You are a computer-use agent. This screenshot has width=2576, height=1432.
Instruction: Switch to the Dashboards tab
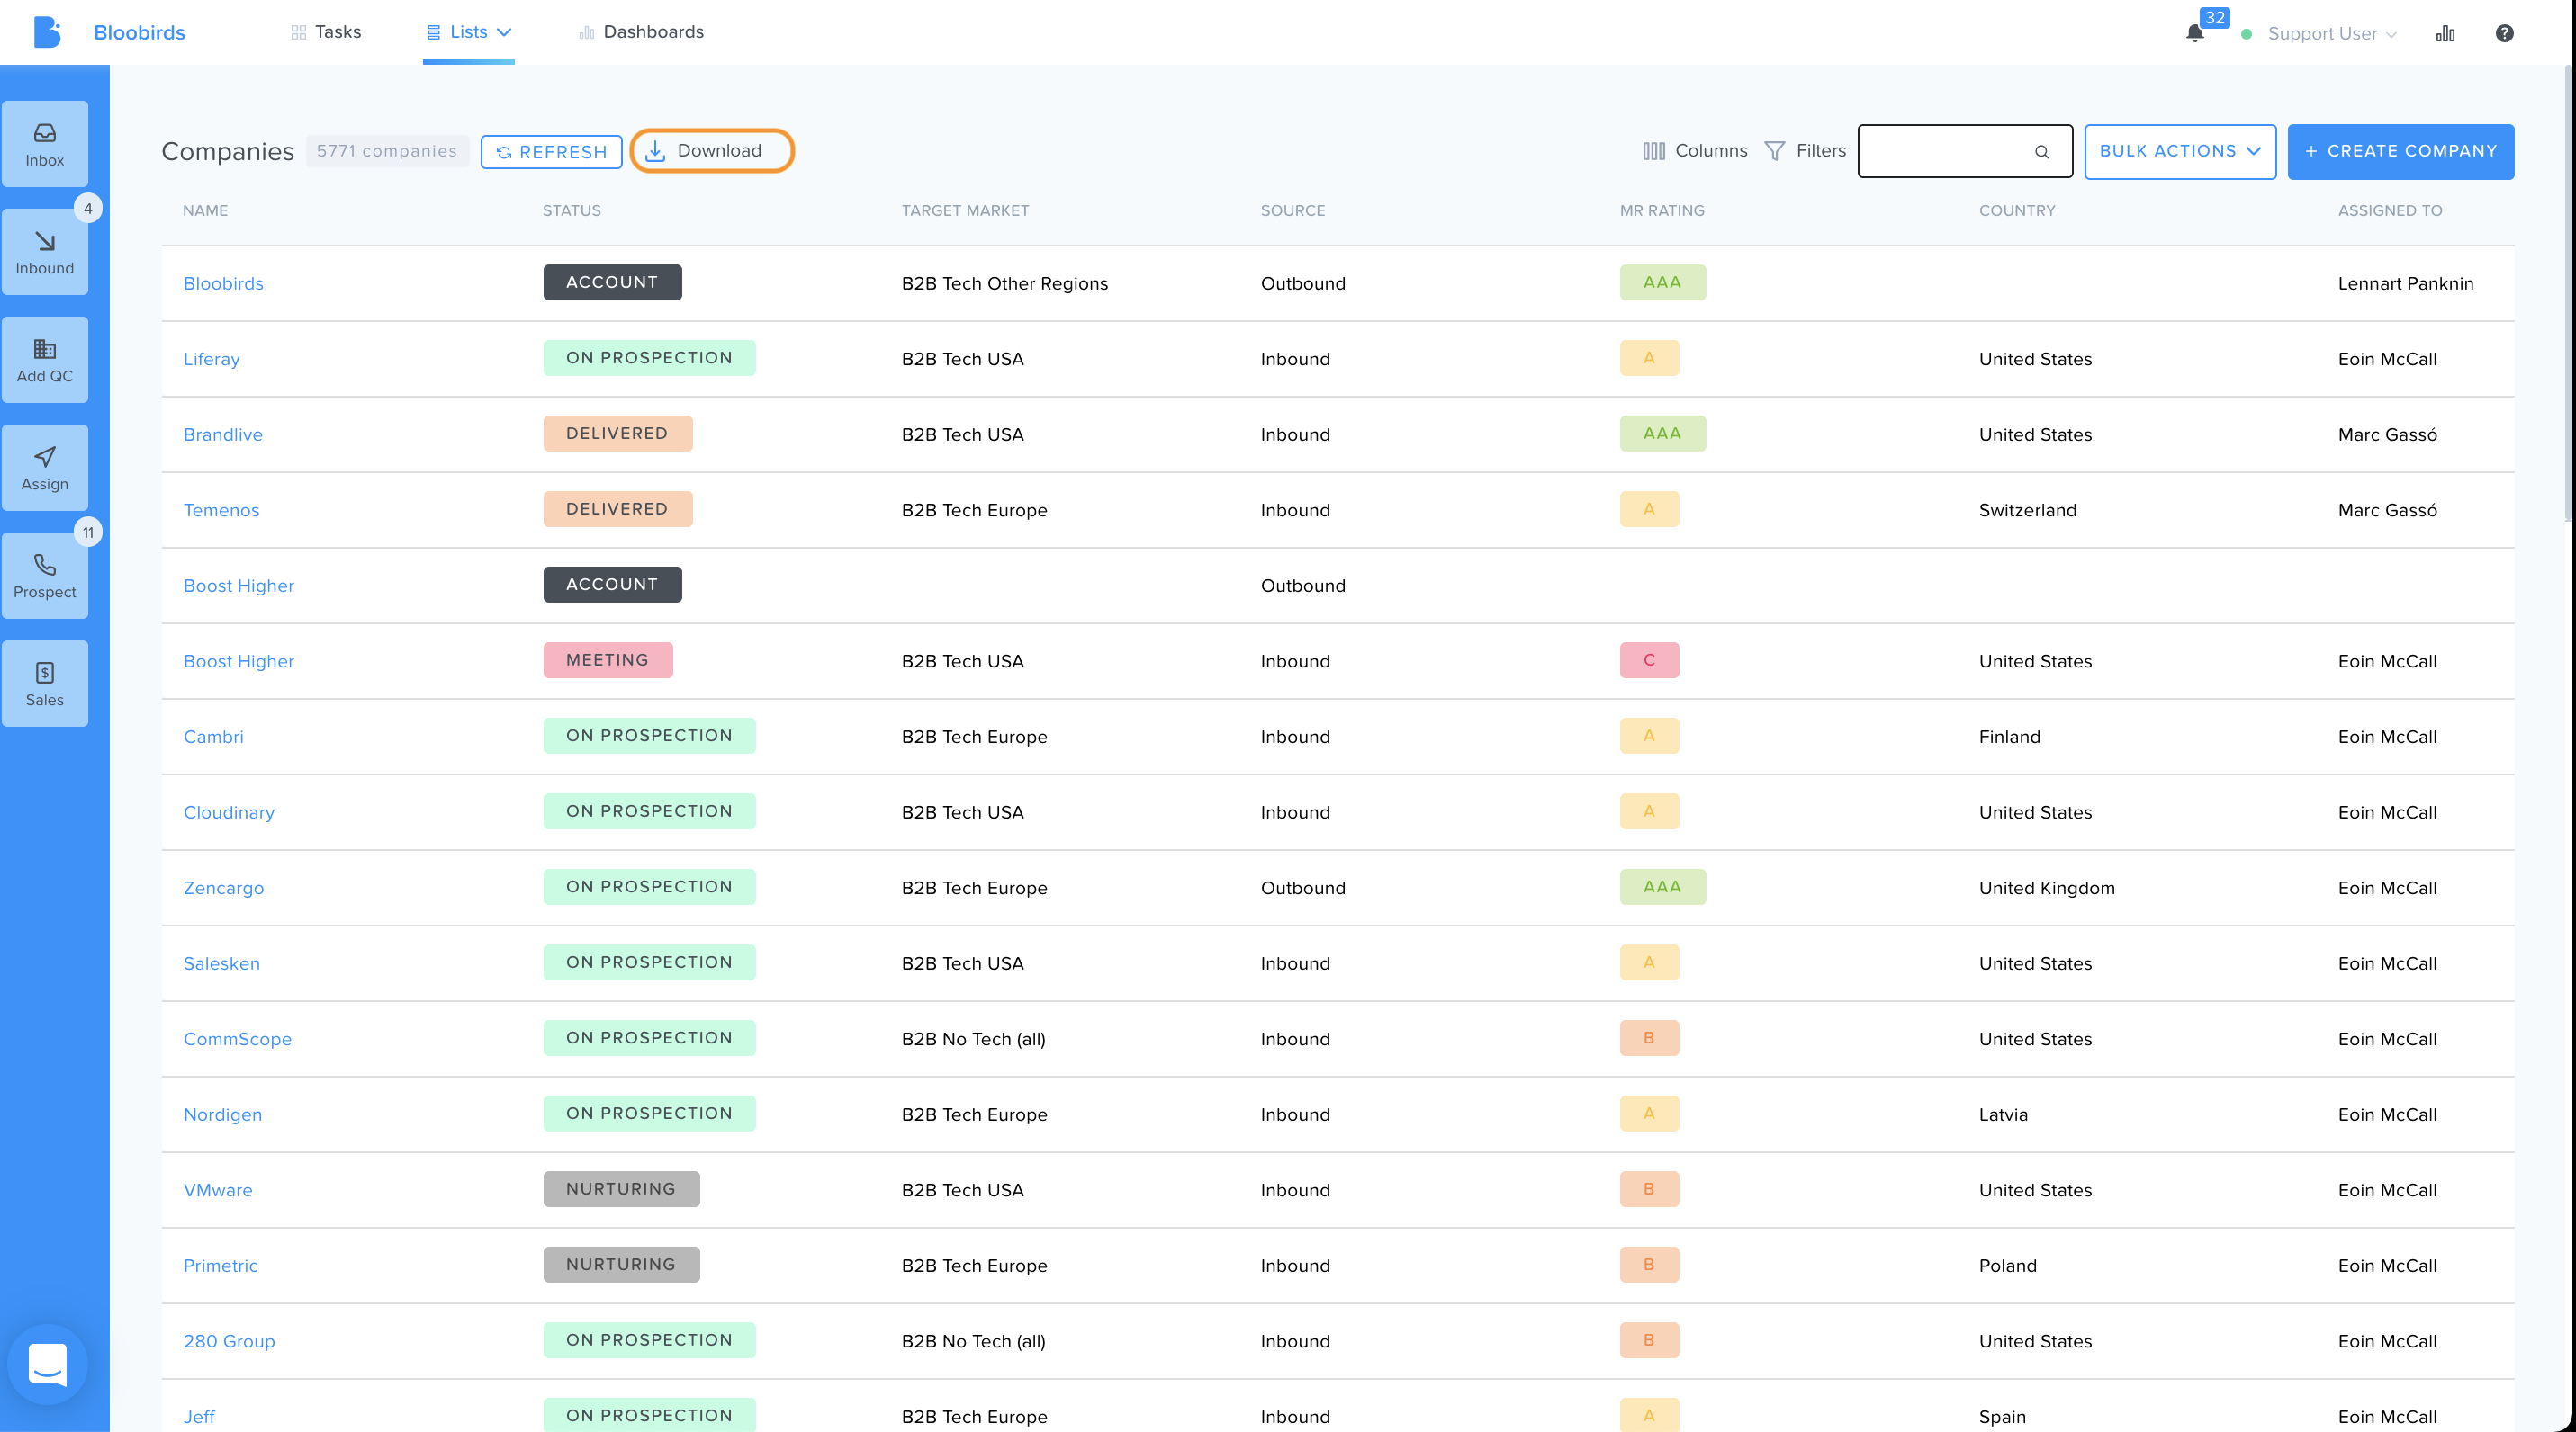tap(641, 32)
